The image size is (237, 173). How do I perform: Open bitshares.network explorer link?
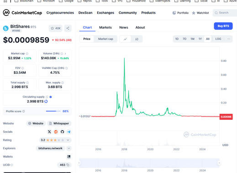coord(50,148)
